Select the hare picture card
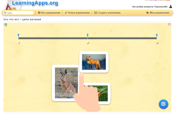 pos(65,83)
